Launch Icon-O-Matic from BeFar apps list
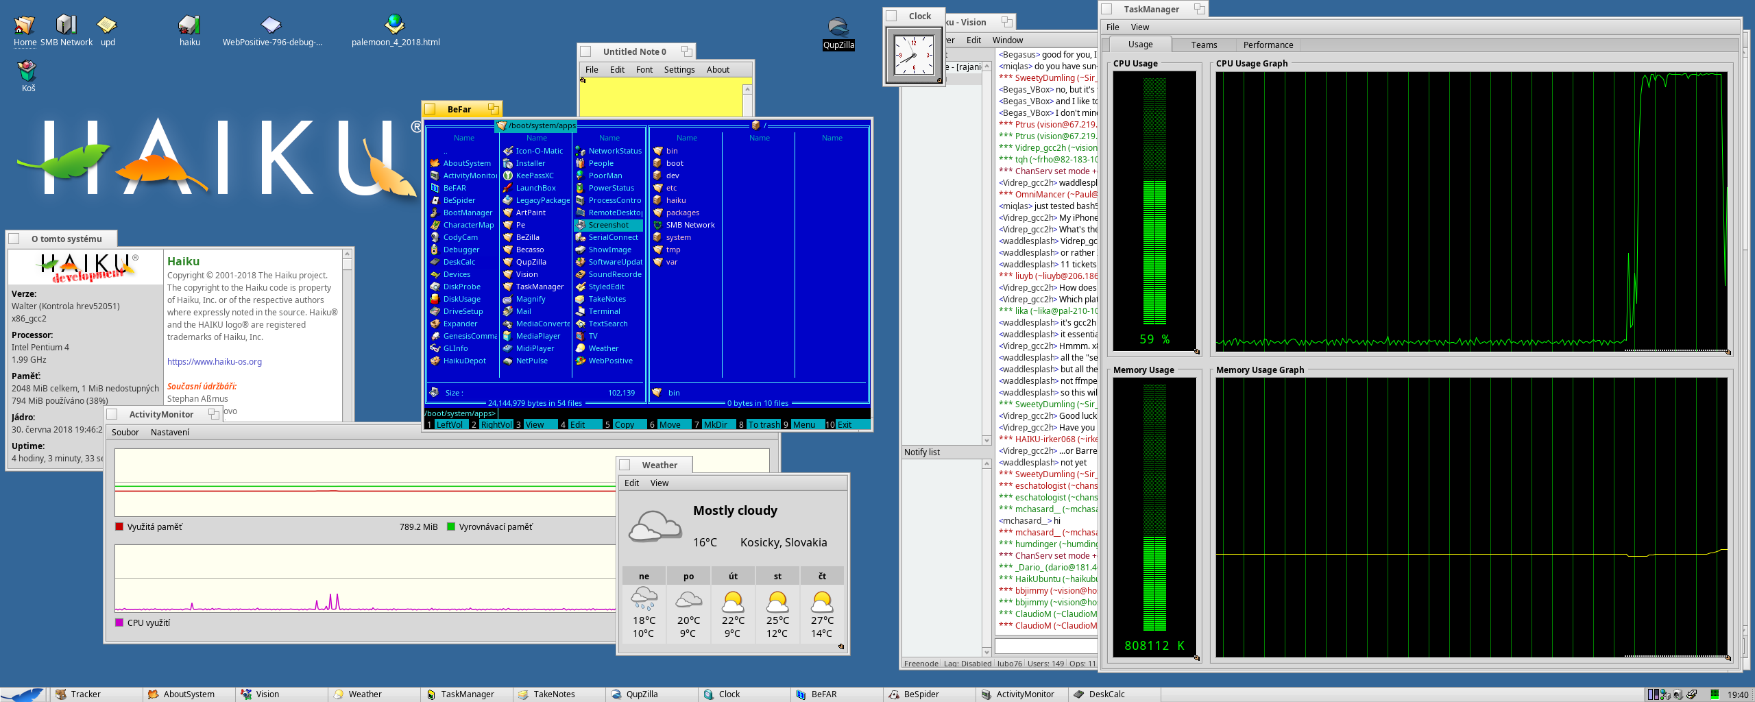Image resolution: width=1755 pixels, height=702 pixels. pyautogui.click(x=538, y=151)
